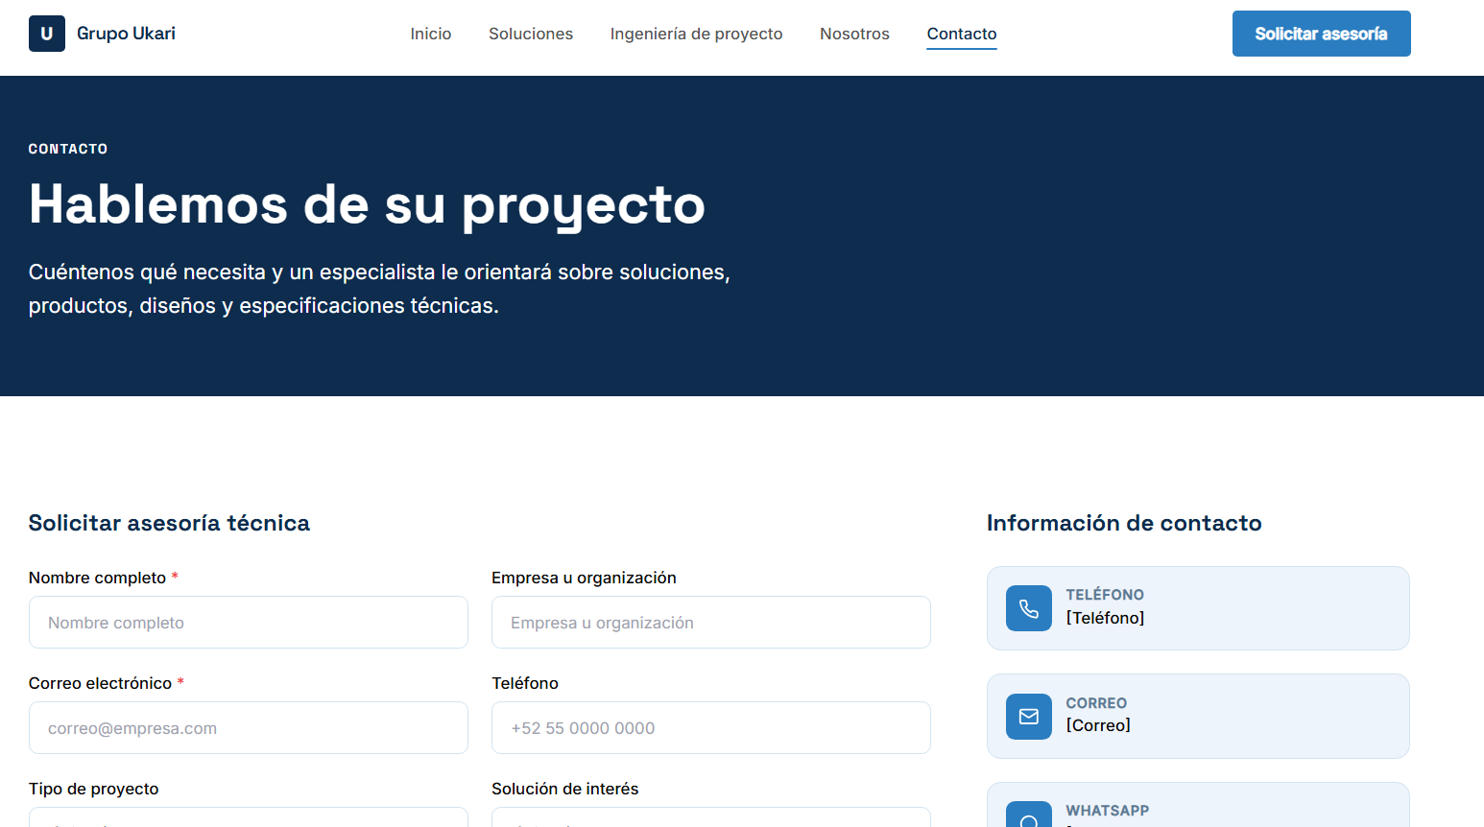1484x827 pixels.
Task: Click the Hablemos de su proyecto heading
Action: pyautogui.click(x=367, y=204)
